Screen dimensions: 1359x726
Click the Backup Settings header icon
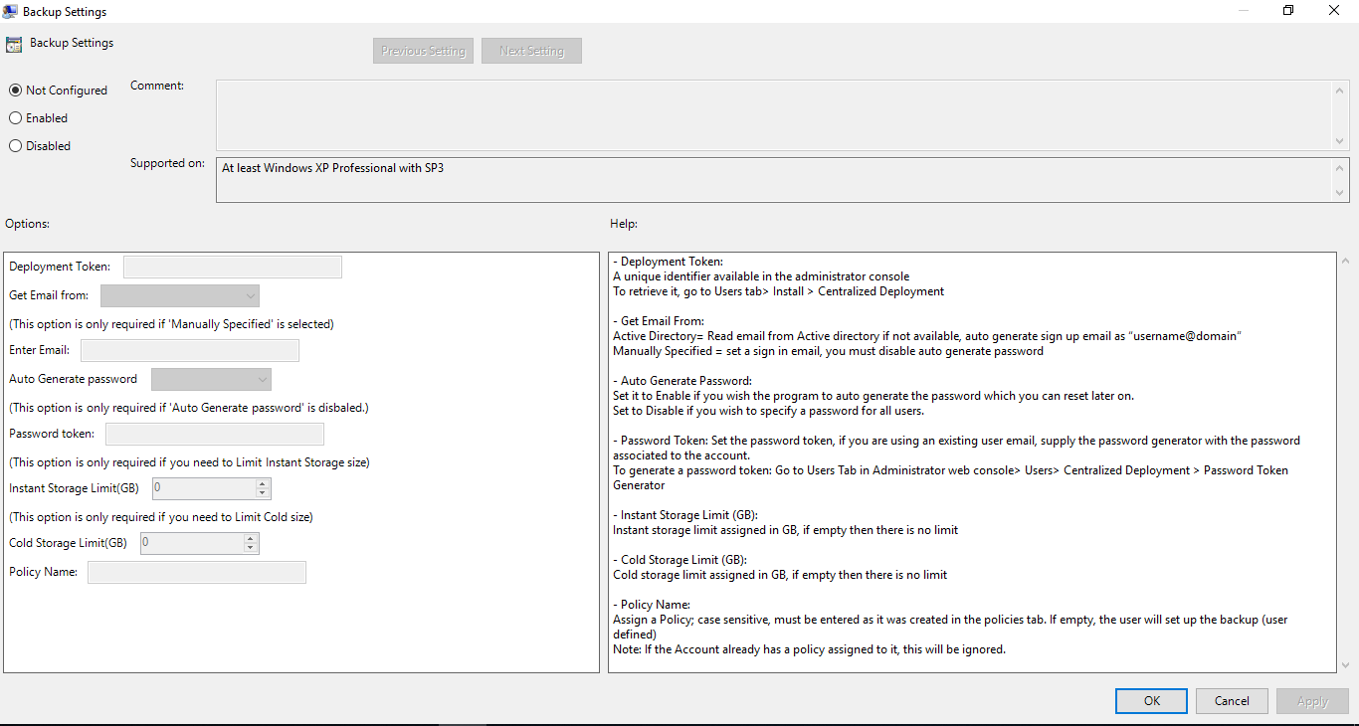[14, 43]
